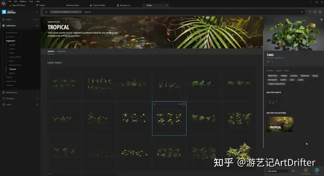The width and height of the screenshot is (324, 176).
Task: Click the Weathered tag
Action: click(x=305, y=76)
